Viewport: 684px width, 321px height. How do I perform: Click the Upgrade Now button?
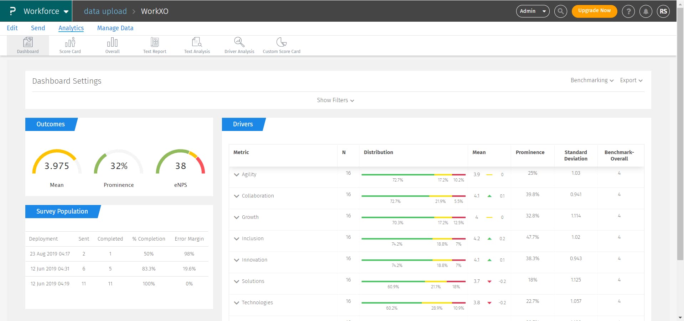tap(594, 11)
